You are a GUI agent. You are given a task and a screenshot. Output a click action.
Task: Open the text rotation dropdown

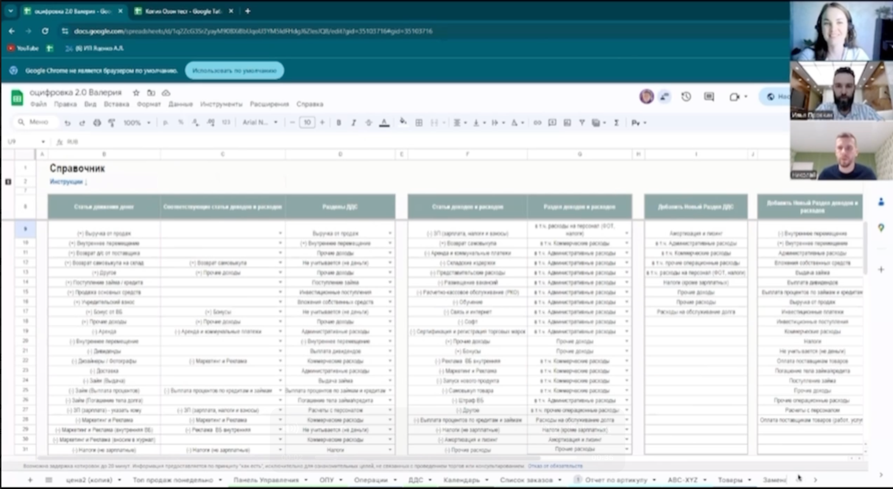pyautogui.click(x=517, y=123)
